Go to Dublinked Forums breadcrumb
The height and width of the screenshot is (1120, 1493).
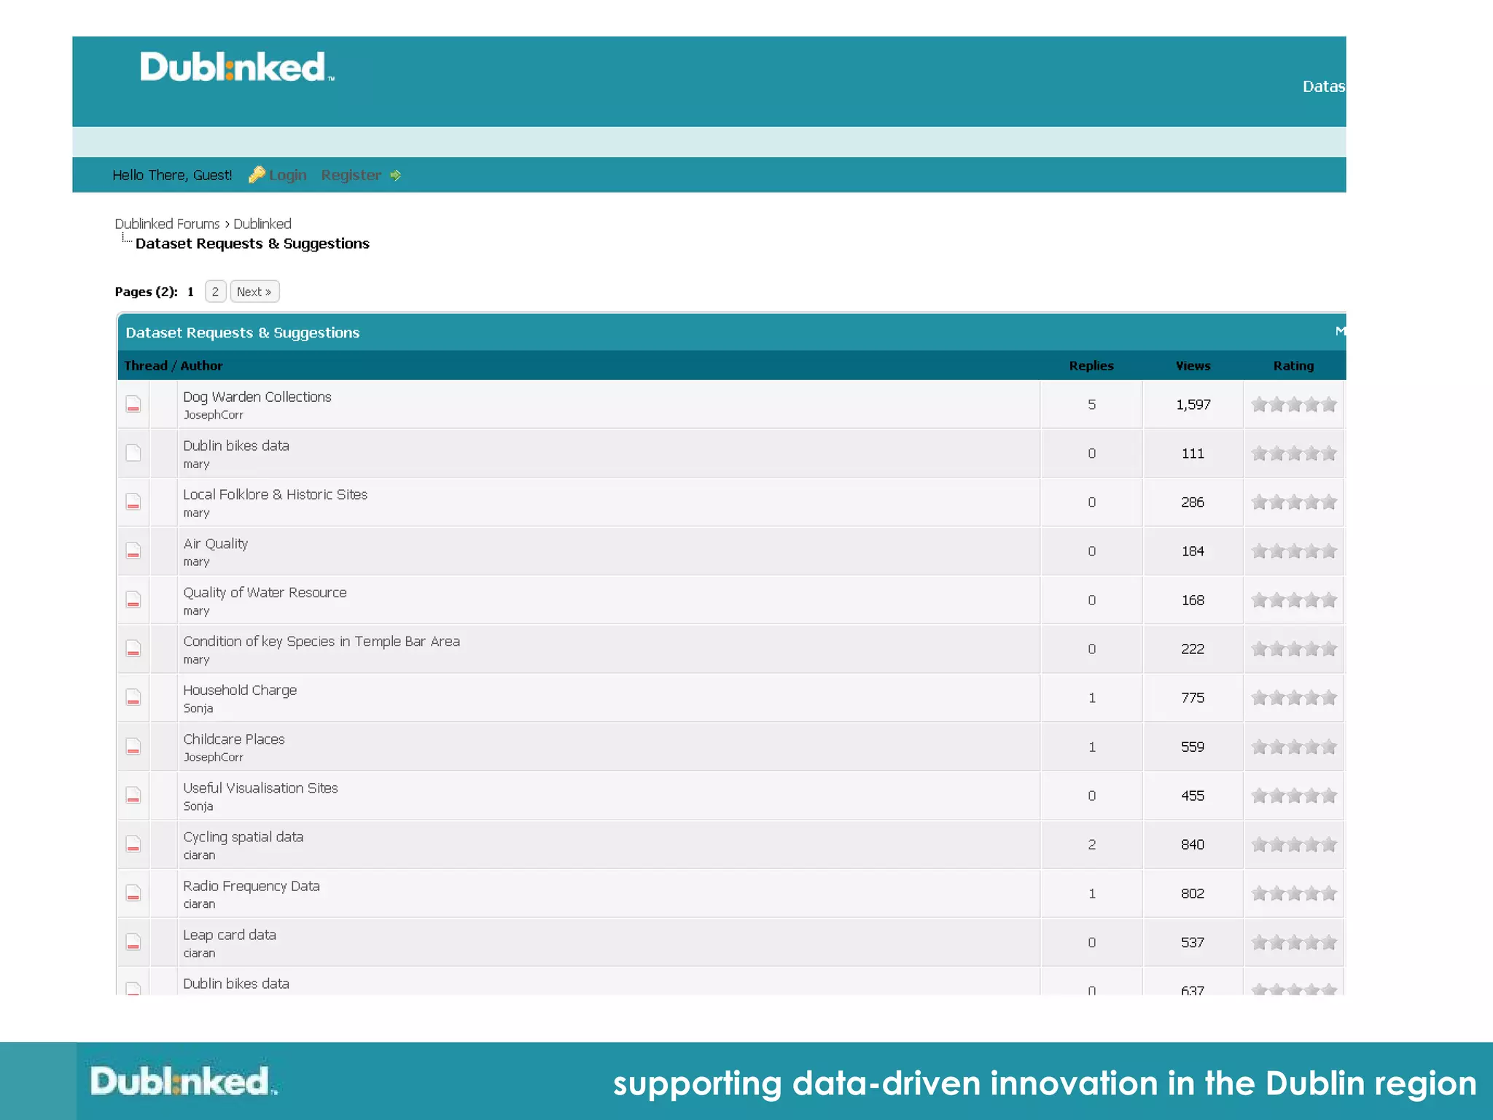(167, 224)
